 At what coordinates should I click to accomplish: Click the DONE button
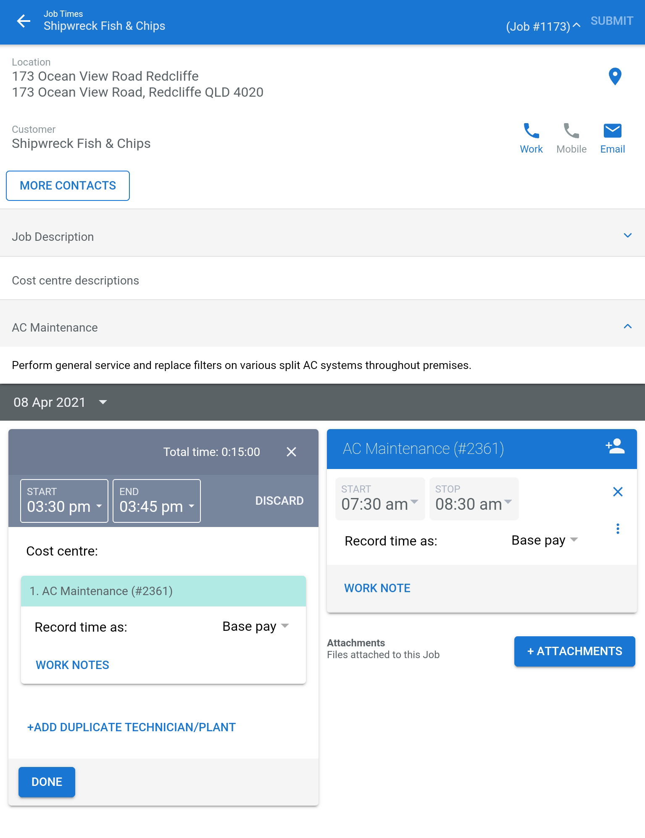click(47, 782)
